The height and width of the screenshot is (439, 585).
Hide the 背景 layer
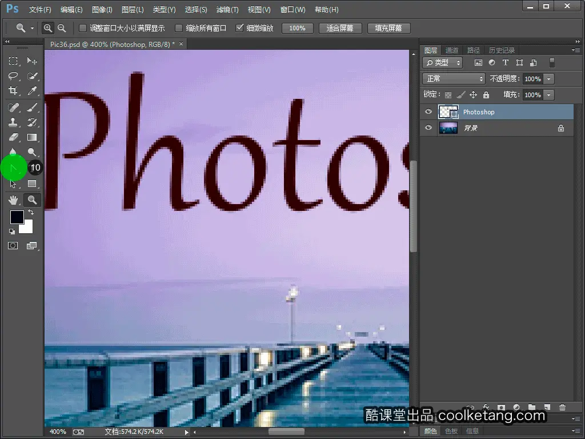click(x=428, y=127)
